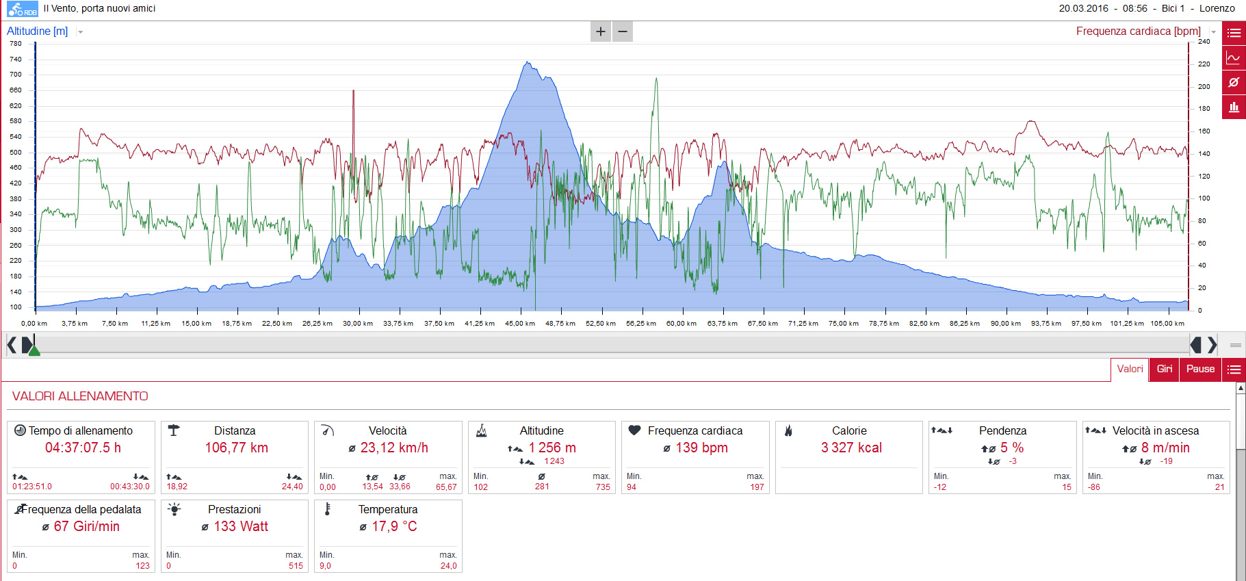Click the VALORI ALLENAMENTO heading
1246x581 pixels.
coord(80,396)
